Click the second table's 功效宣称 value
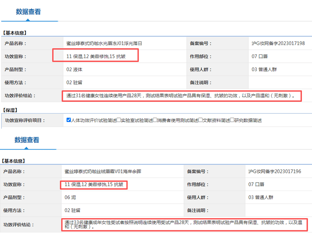Viewport: 312px width, 245px height. [94, 185]
